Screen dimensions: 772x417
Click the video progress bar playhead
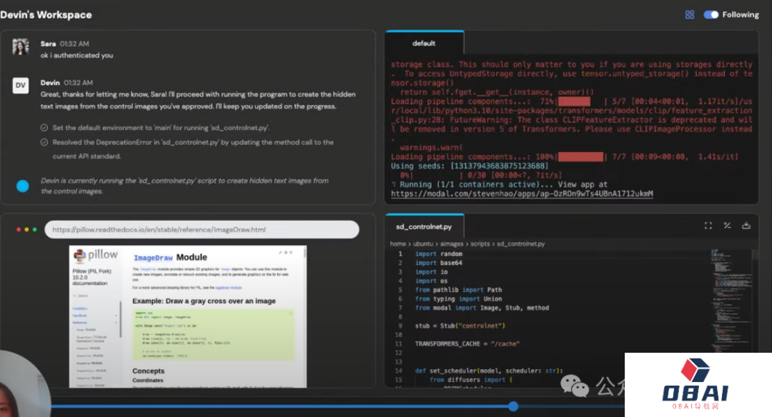tap(513, 406)
